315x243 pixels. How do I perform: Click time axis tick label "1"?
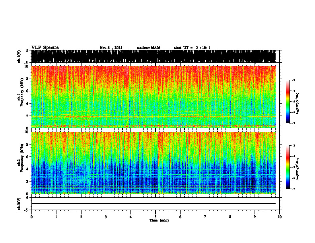pyautogui.click(x=56, y=216)
